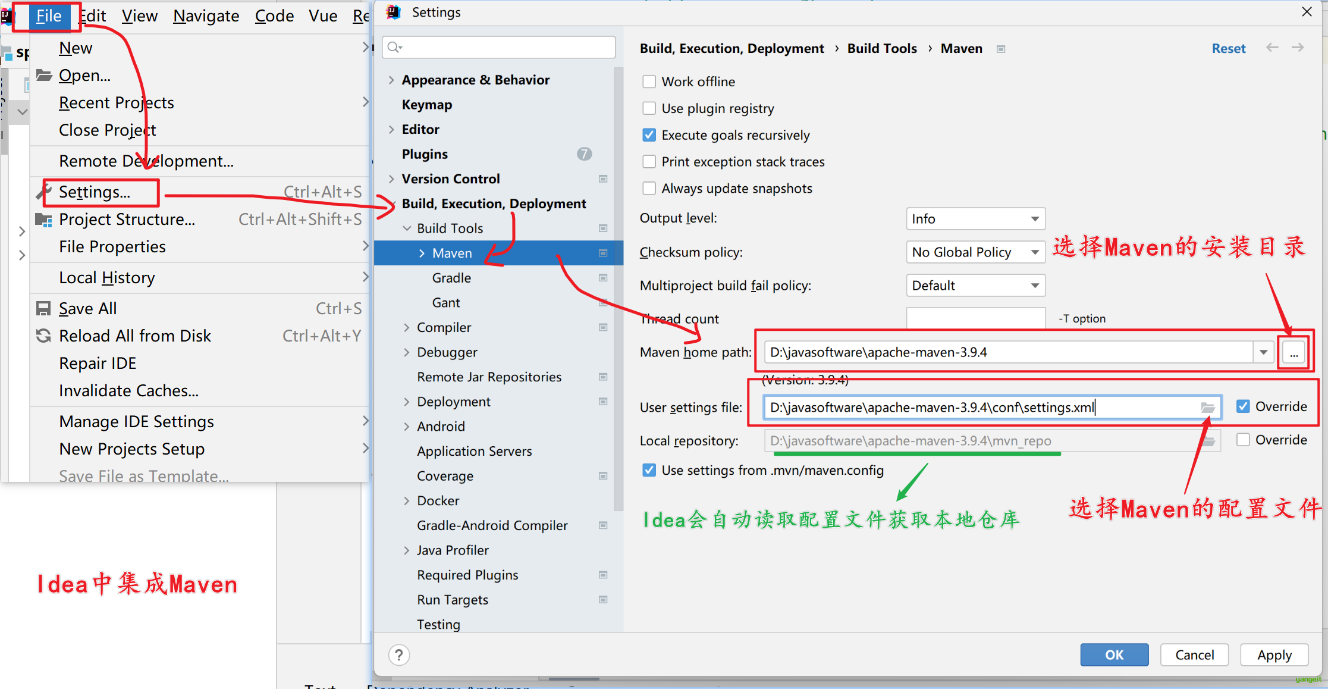Toggle Use settings from .mvn/maven.config

649,470
